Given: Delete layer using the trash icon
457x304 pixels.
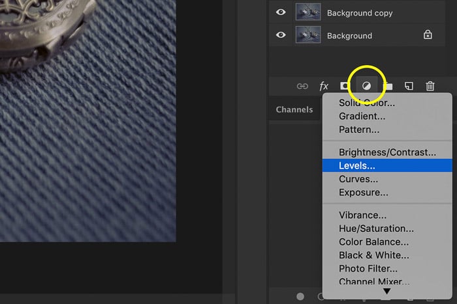Looking at the screenshot, I should coord(430,86).
